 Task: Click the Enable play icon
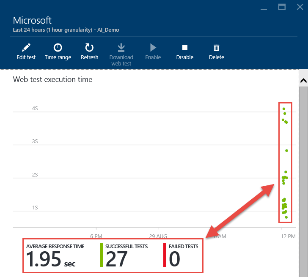pos(153,48)
